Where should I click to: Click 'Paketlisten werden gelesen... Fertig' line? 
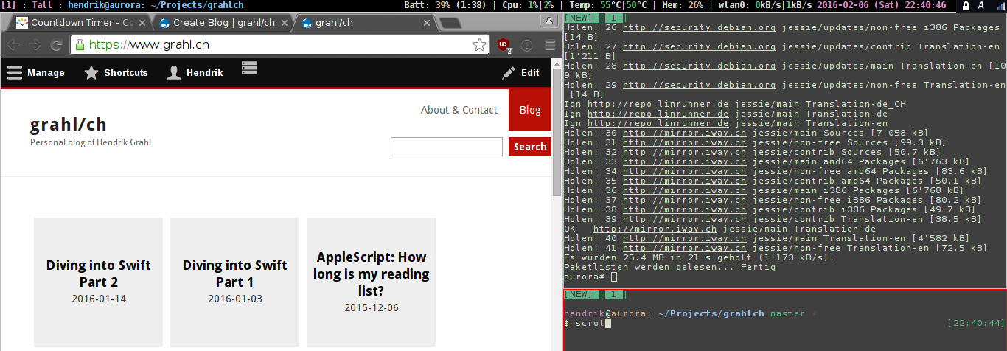pos(669,267)
